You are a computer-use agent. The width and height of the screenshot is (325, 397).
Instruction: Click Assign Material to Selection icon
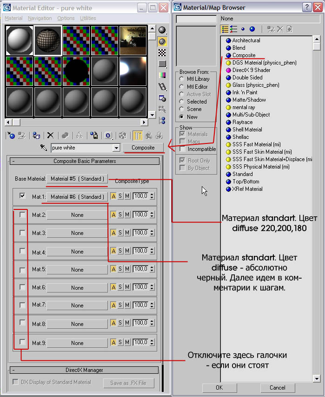coord(36,136)
